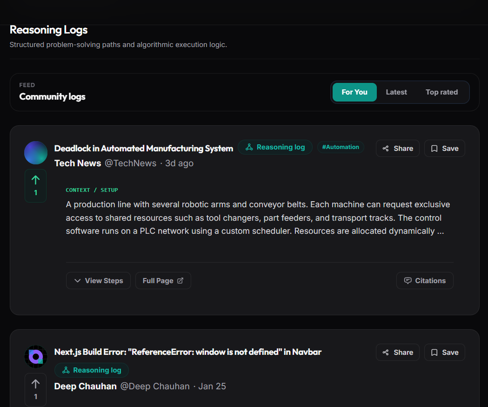Screen dimensions: 488x407
Task: Open Tech News avatar
Action: (x=36, y=153)
